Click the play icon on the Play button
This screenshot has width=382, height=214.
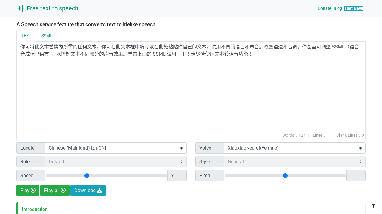coord(33,190)
